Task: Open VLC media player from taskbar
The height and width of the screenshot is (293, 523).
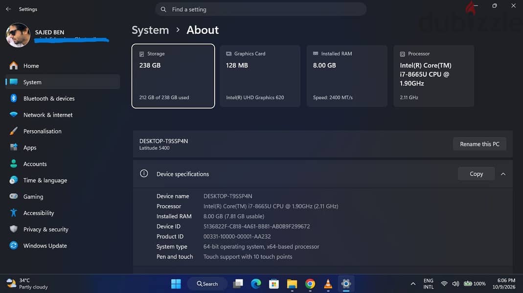Action: click(x=328, y=284)
